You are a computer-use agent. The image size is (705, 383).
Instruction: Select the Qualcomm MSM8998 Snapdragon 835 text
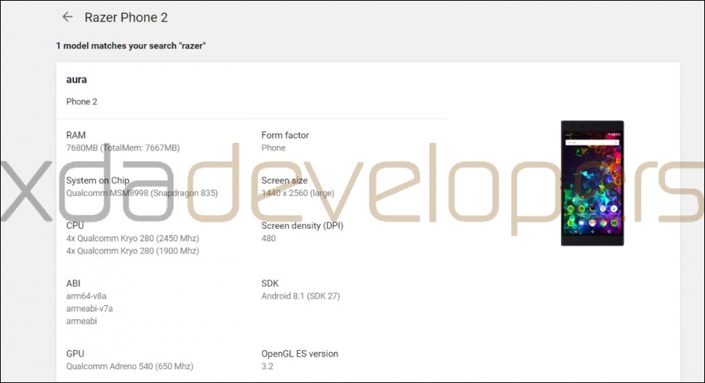point(142,193)
